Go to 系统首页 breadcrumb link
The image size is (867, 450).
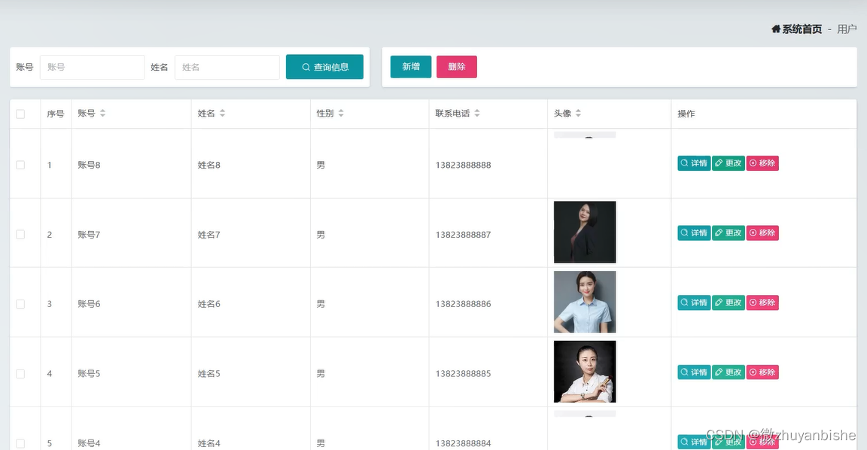click(x=802, y=29)
